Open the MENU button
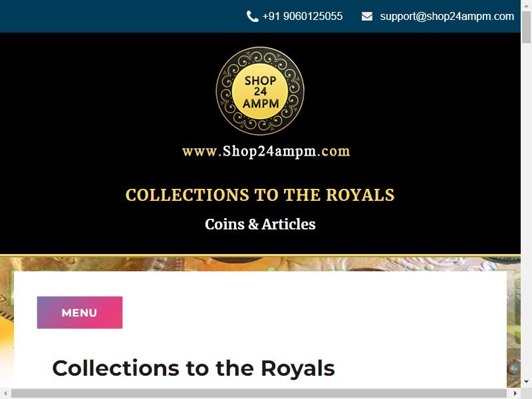532x399 pixels. [80, 313]
